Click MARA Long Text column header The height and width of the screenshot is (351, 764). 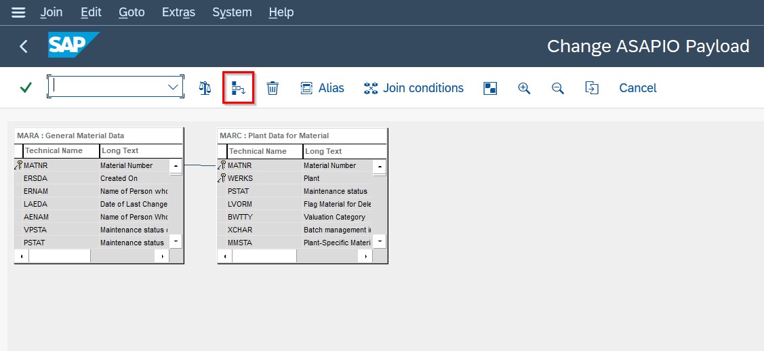click(141, 150)
